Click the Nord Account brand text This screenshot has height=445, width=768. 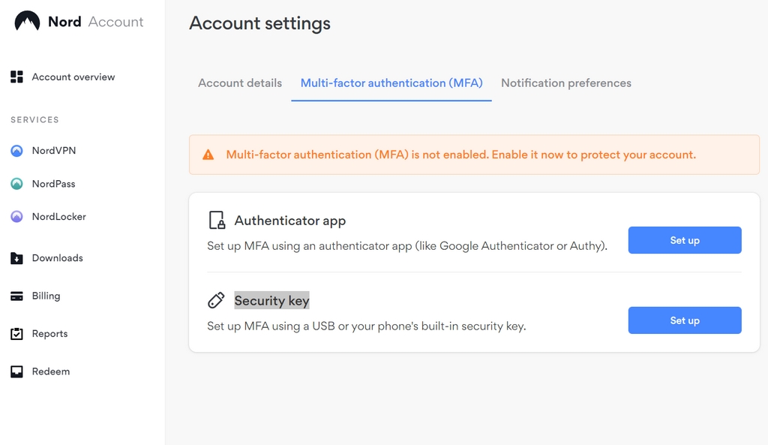[95, 22]
